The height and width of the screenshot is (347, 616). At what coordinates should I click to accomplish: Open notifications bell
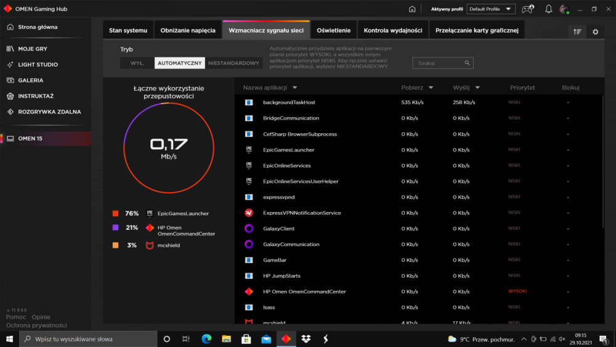coord(548,9)
